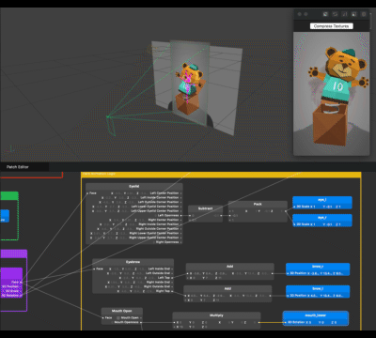Click the device-screen icon beside the gear
The image size is (376, 338).
(x=353, y=14)
